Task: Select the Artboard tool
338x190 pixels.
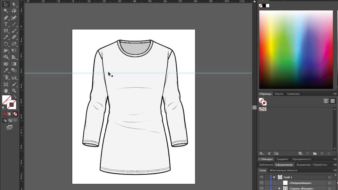Action: 6,84
